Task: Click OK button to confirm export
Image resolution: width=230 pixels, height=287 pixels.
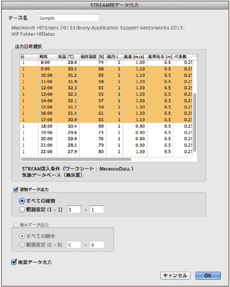Action: click(208, 276)
